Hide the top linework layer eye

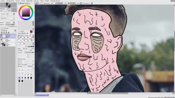tap(1, 35)
